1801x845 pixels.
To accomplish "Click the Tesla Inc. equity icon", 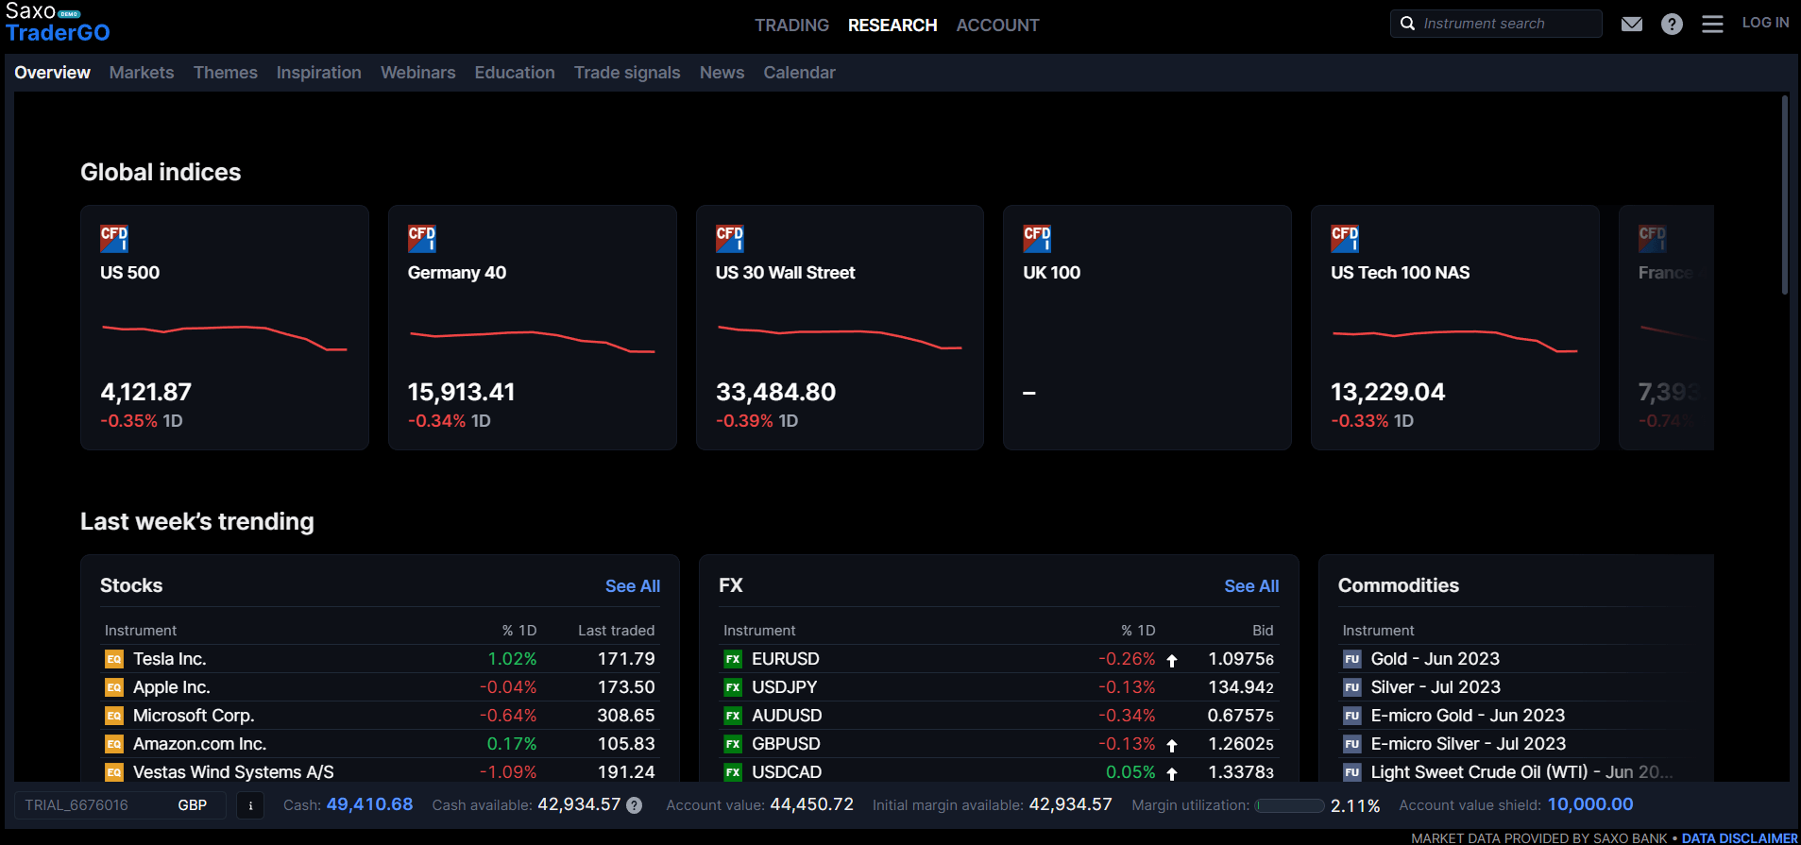I will 114,659.
